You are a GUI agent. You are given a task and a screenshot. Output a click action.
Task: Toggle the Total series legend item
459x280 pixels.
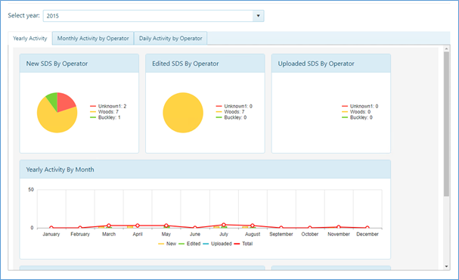click(x=243, y=244)
